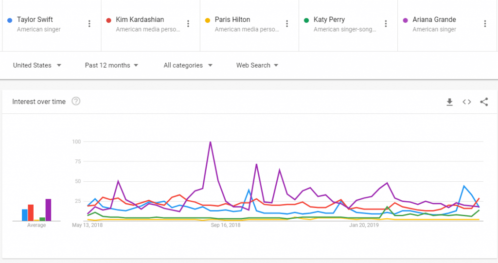Expand the United States region dropdown
Viewport: 498px width, 263px height.
[37, 65]
